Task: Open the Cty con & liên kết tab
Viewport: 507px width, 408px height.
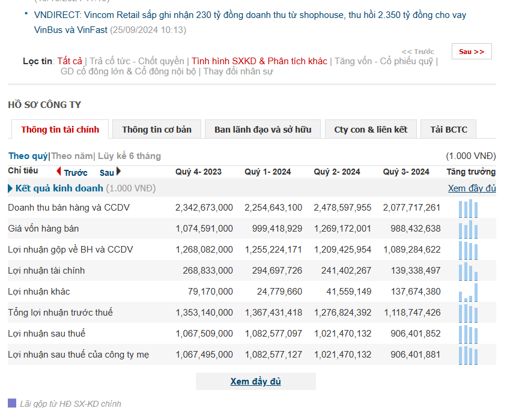Action: [x=371, y=130]
